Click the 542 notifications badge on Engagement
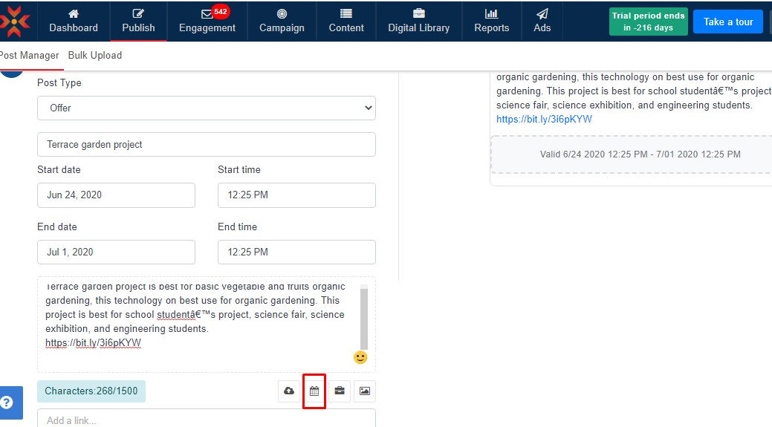772x427 pixels. tap(220, 12)
